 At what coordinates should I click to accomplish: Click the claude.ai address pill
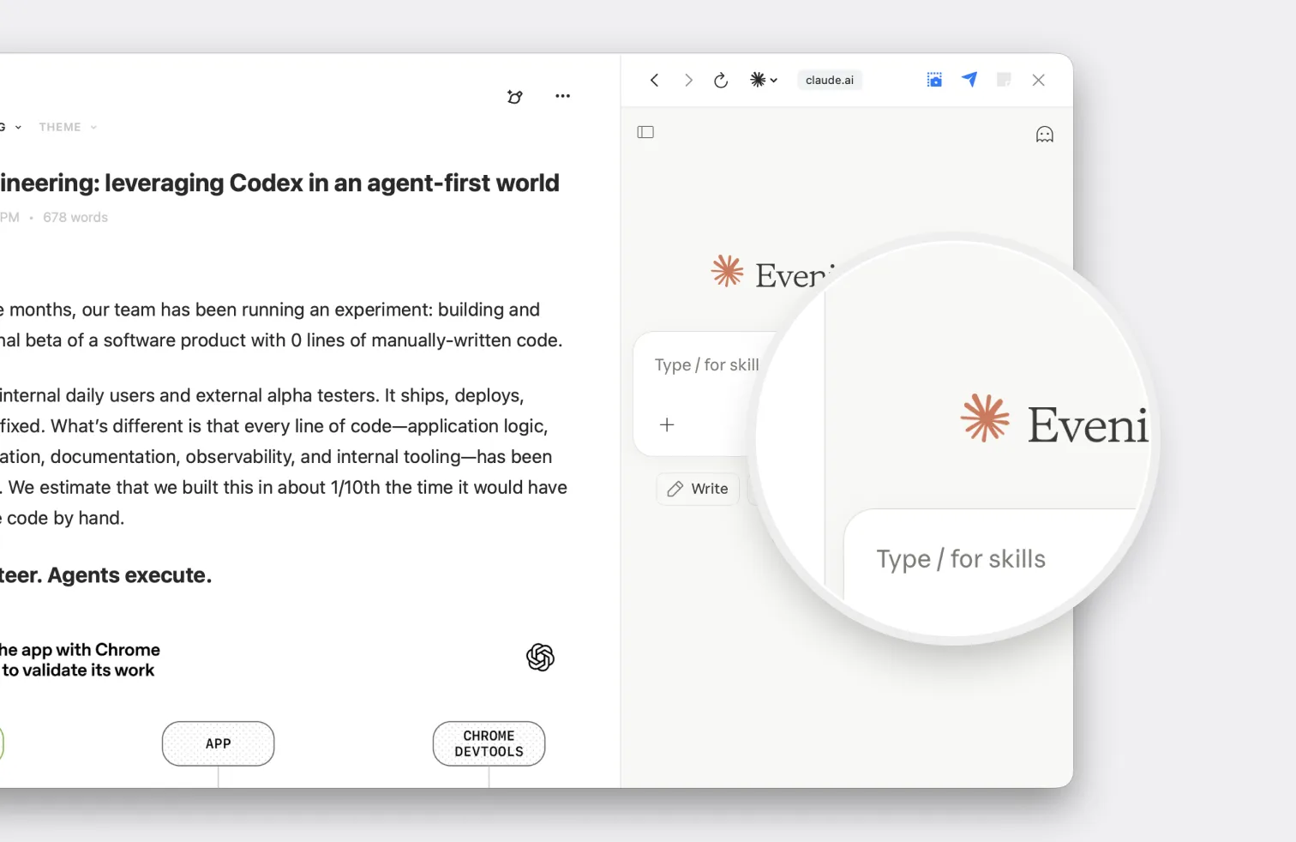click(x=829, y=80)
